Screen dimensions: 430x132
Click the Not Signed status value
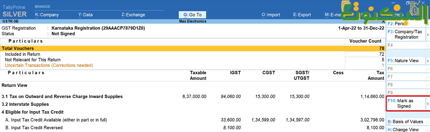[63, 34]
